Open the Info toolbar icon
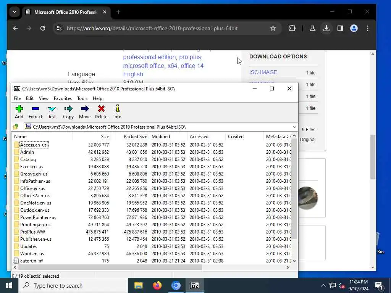The image size is (391, 293). tap(117, 112)
